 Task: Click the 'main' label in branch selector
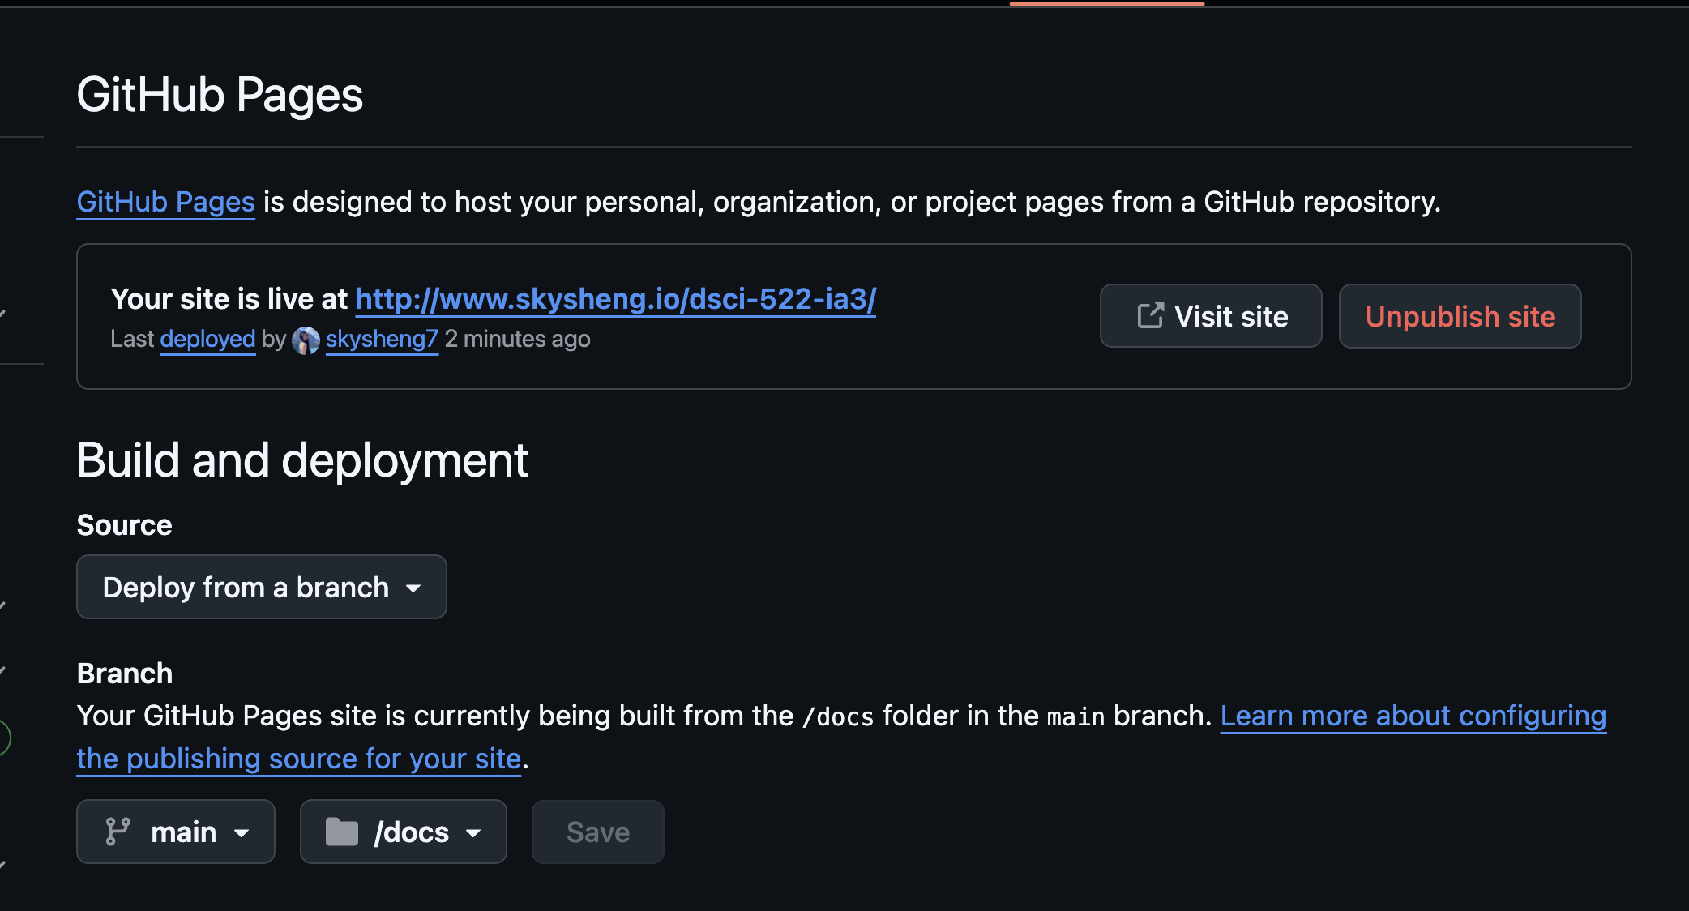coord(183,832)
